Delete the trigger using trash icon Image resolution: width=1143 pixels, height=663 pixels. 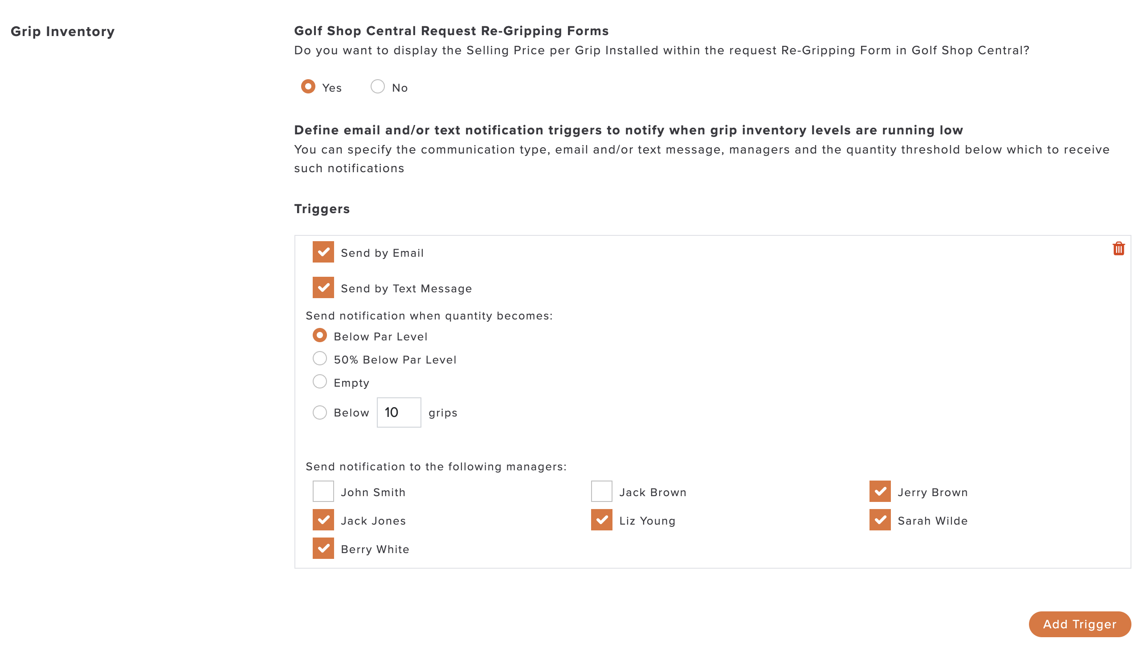click(x=1119, y=249)
